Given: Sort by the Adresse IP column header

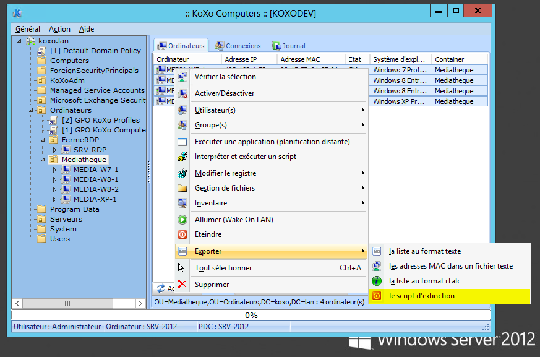Looking at the screenshot, I should pyautogui.click(x=249, y=59).
